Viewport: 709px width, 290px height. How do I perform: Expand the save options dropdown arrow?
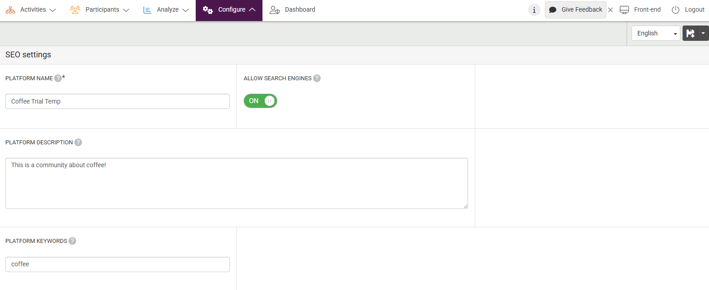tap(703, 33)
